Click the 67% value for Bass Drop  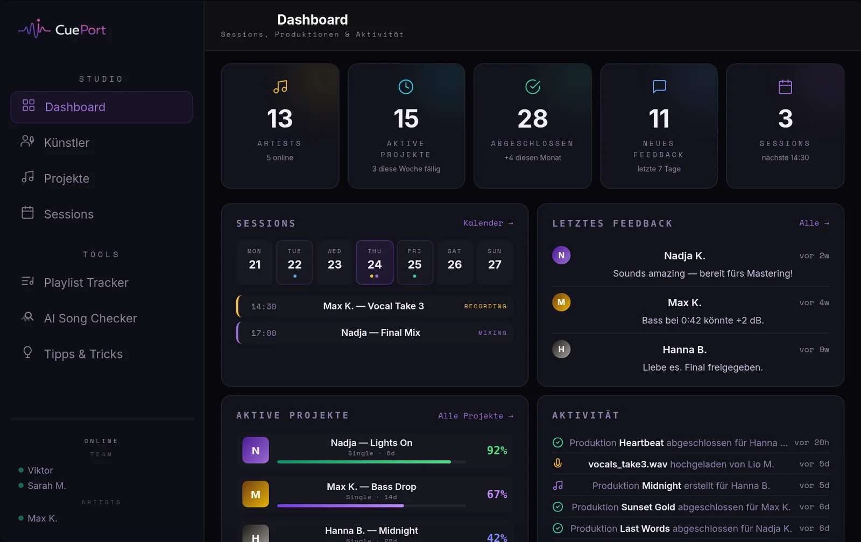point(497,494)
